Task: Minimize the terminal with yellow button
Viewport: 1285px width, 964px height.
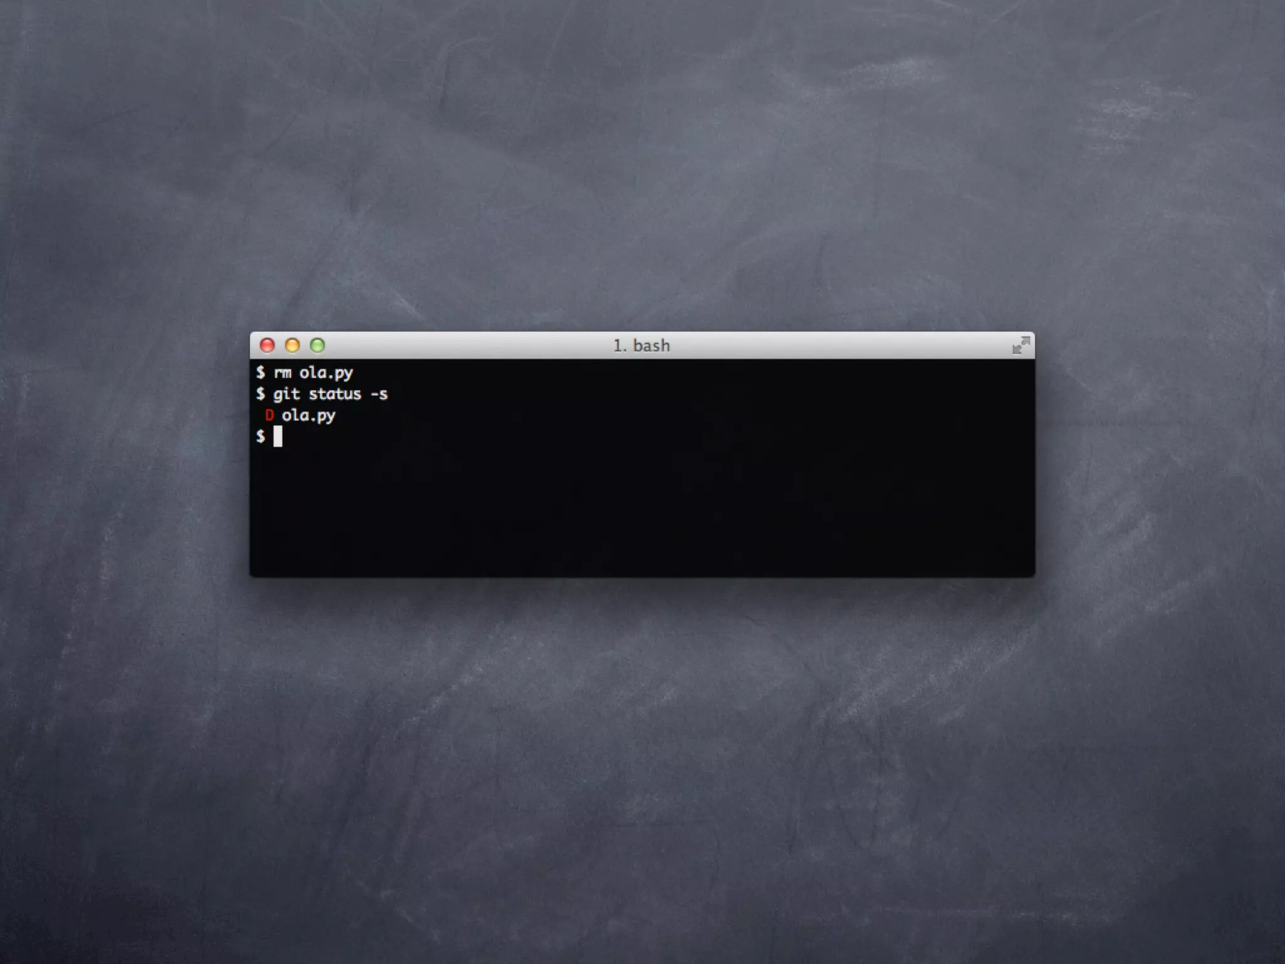Action: click(x=292, y=345)
